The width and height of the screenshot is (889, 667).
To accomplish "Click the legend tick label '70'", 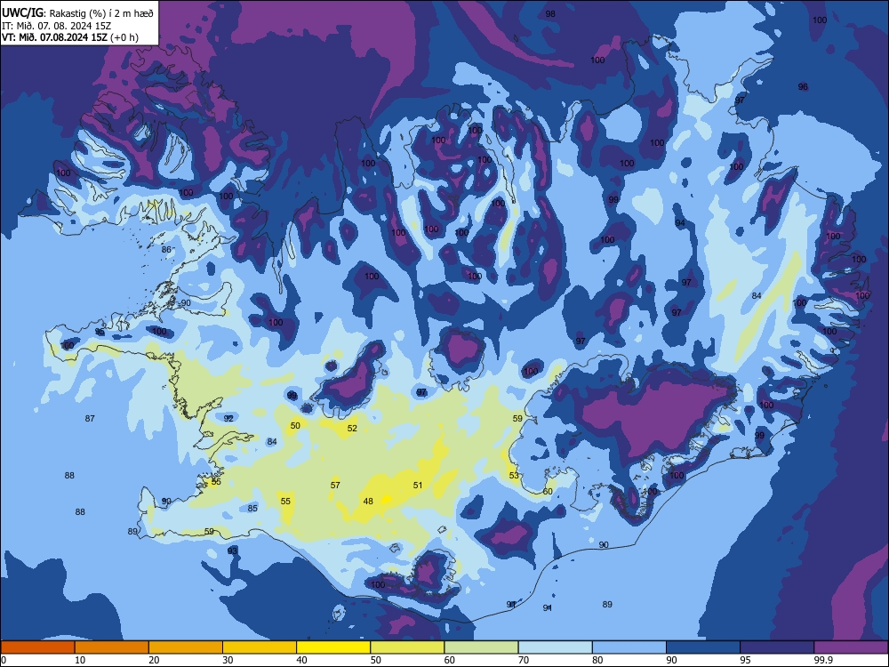I will click(x=524, y=660).
